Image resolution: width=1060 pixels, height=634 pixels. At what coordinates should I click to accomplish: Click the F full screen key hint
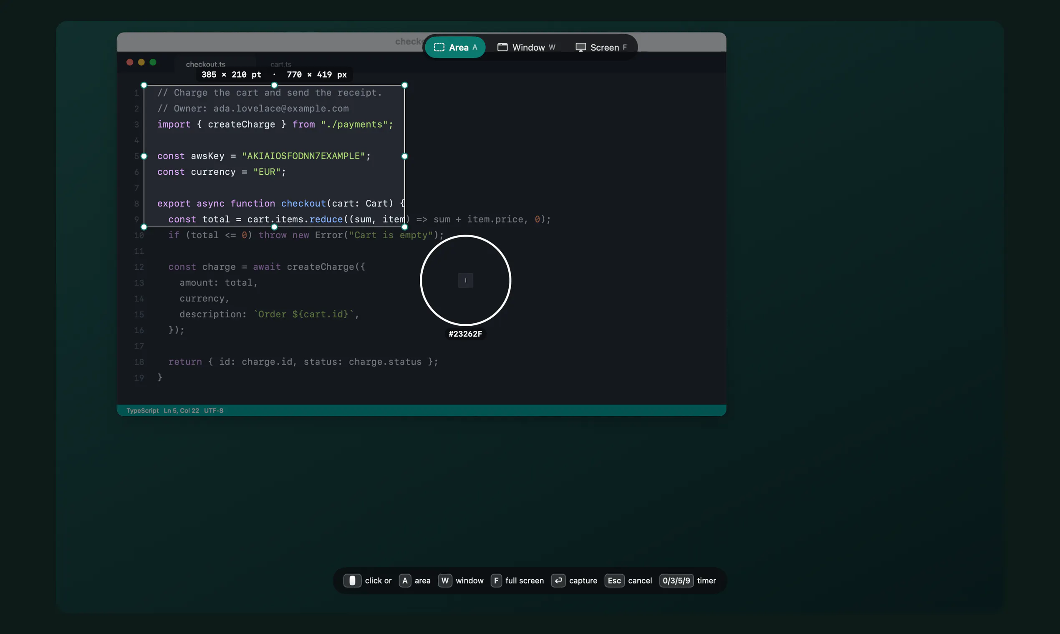[x=496, y=581]
